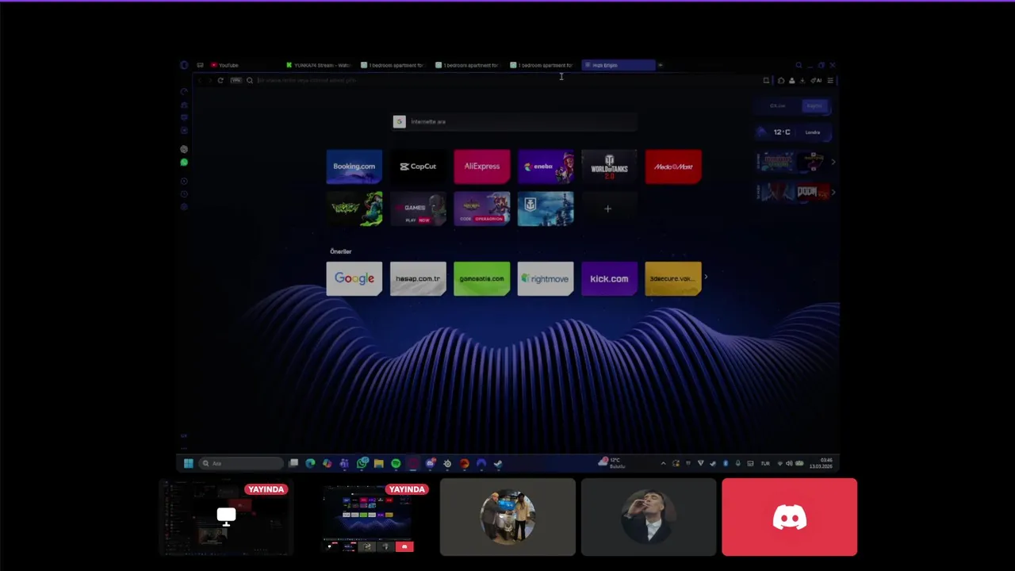1015x571 pixels.
Task: Add a new speed dial with plus tile
Action: click(x=608, y=209)
